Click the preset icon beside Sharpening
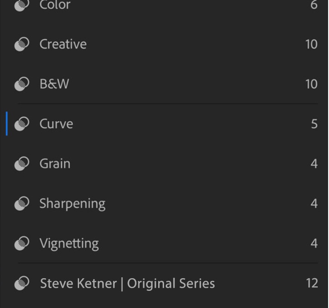 tap(22, 204)
